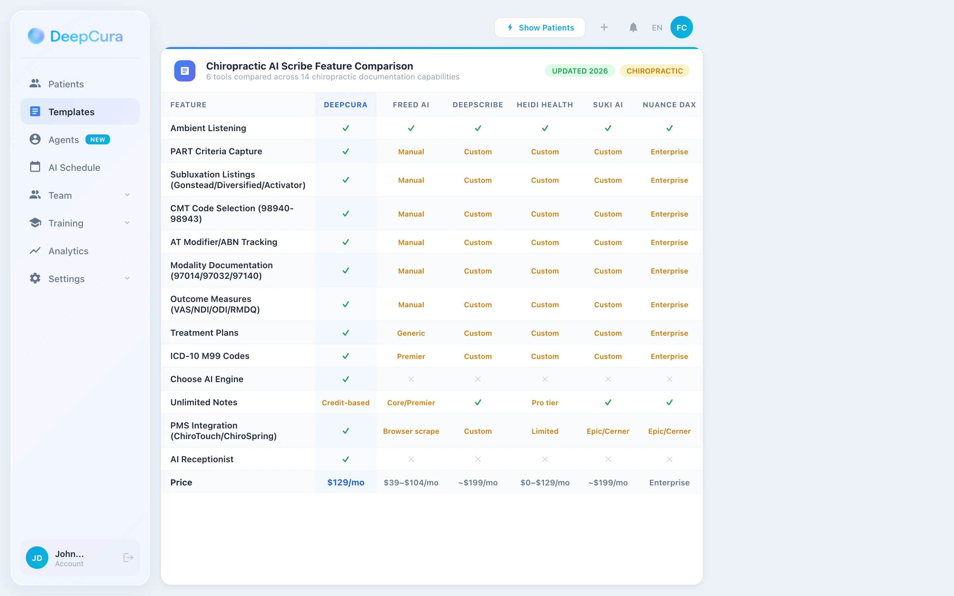The image size is (954, 596).
Task: Click the logout icon beside Account
Action: pyautogui.click(x=128, y=557)
